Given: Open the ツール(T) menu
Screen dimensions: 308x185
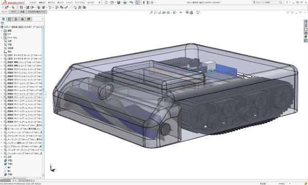Looking at the screenshot, I should 69,3.
